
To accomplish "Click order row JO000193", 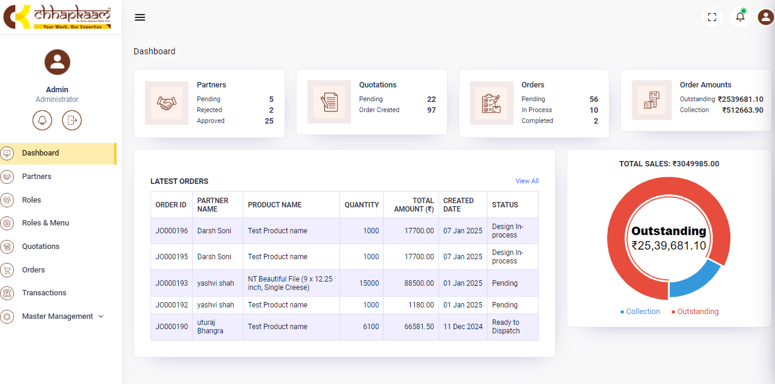I will (172, 283).
